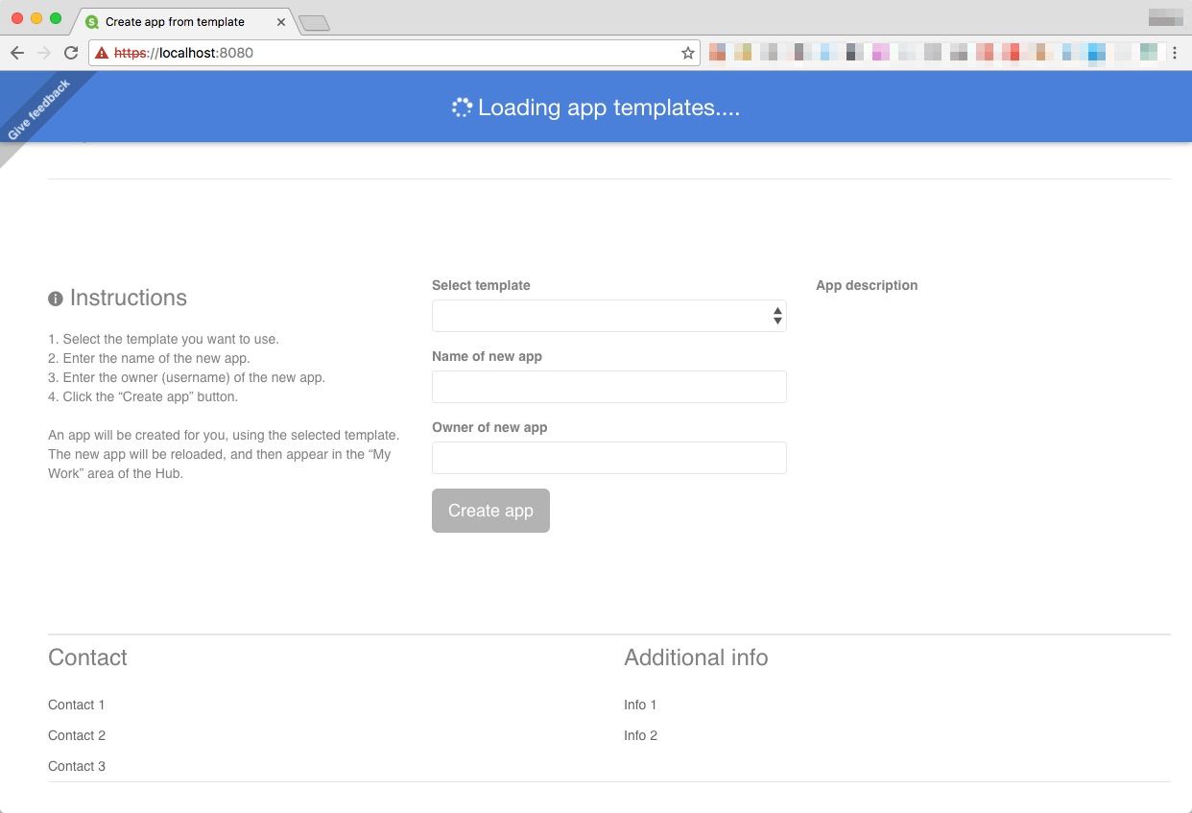Click the Owner of new app label

[x=489, y=427]
